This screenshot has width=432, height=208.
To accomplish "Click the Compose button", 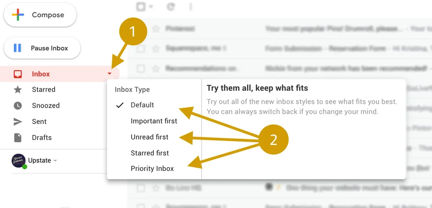I will click(40, 15).
